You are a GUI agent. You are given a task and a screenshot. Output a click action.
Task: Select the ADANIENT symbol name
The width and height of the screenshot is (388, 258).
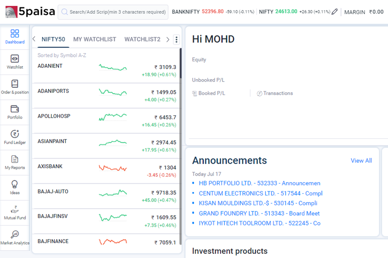50,66
